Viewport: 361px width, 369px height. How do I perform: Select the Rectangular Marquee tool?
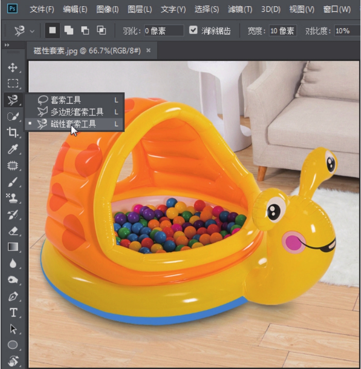click(13, 83)
